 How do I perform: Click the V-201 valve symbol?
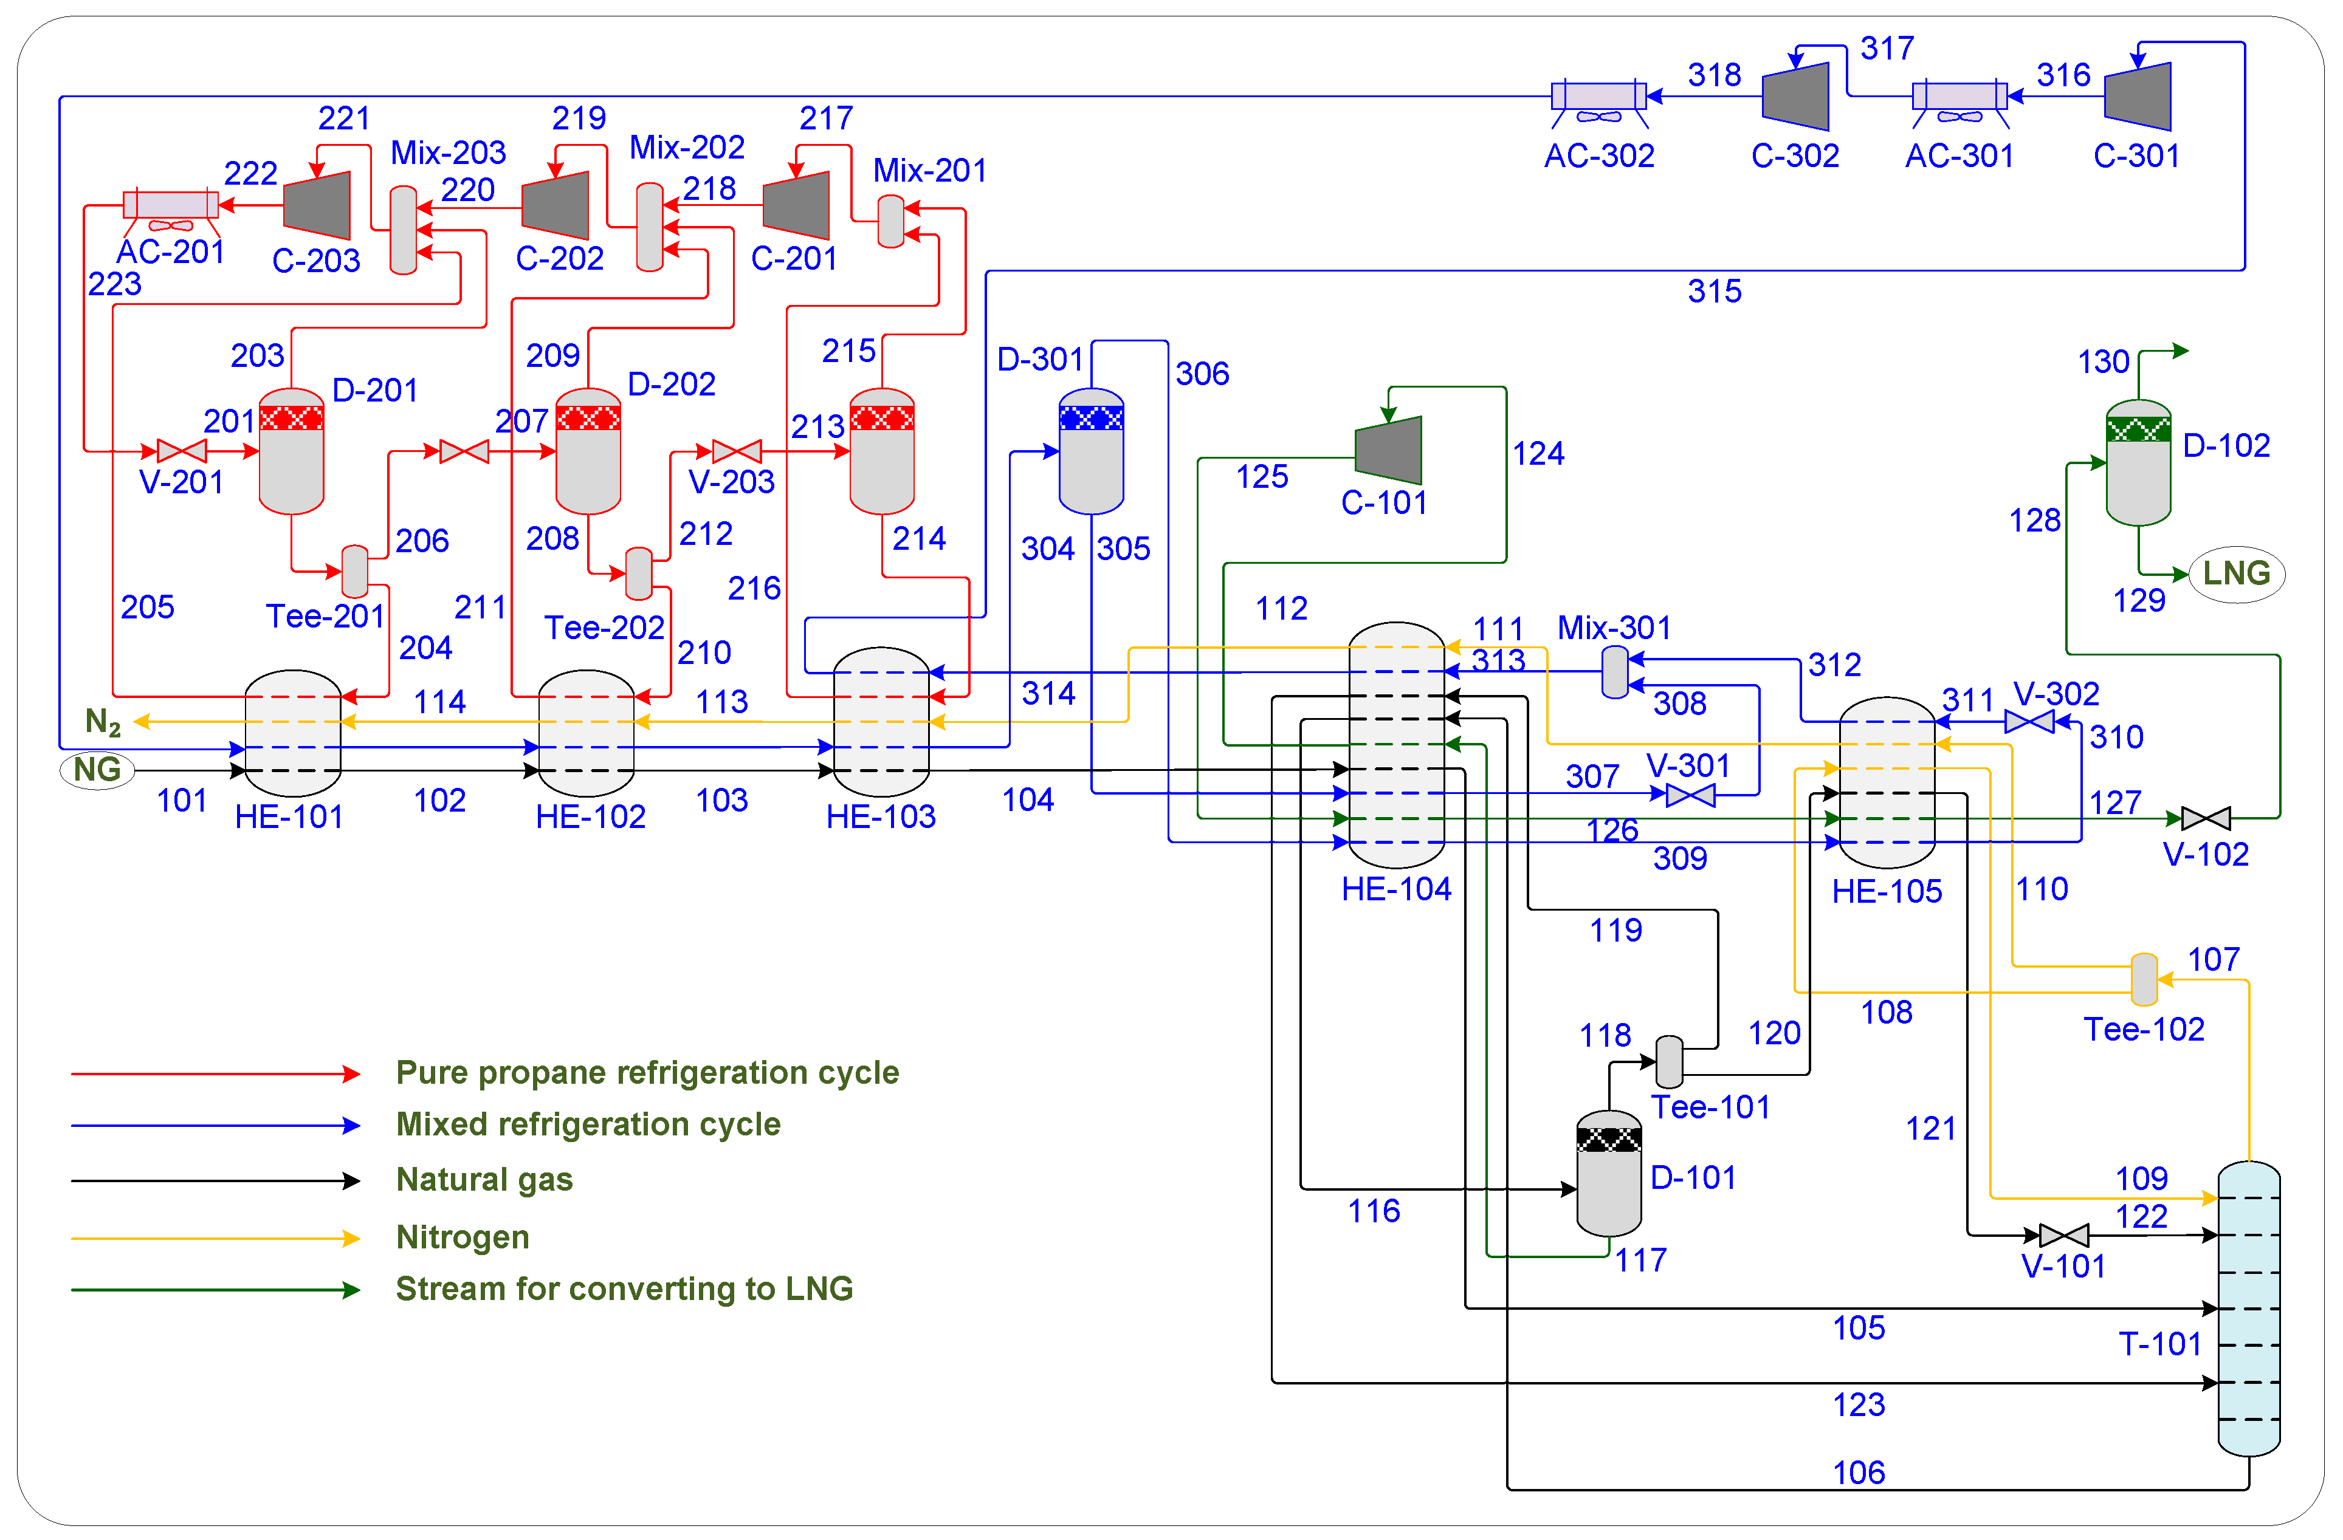[x=182, y=451]
